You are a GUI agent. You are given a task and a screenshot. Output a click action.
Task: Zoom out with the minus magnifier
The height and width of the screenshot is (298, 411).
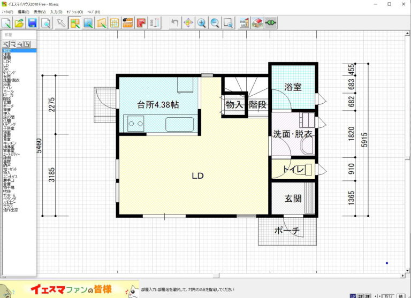[215, 23]
